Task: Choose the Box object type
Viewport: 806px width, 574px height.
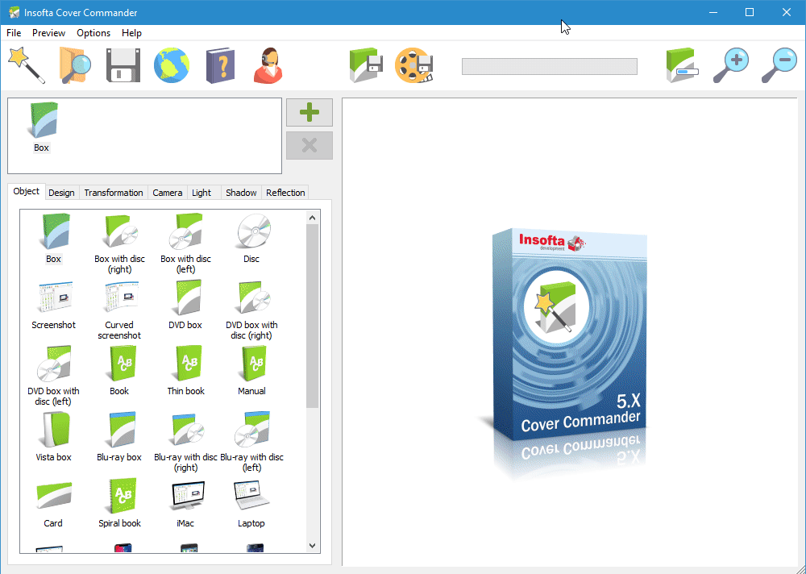Action: (53, 239)
